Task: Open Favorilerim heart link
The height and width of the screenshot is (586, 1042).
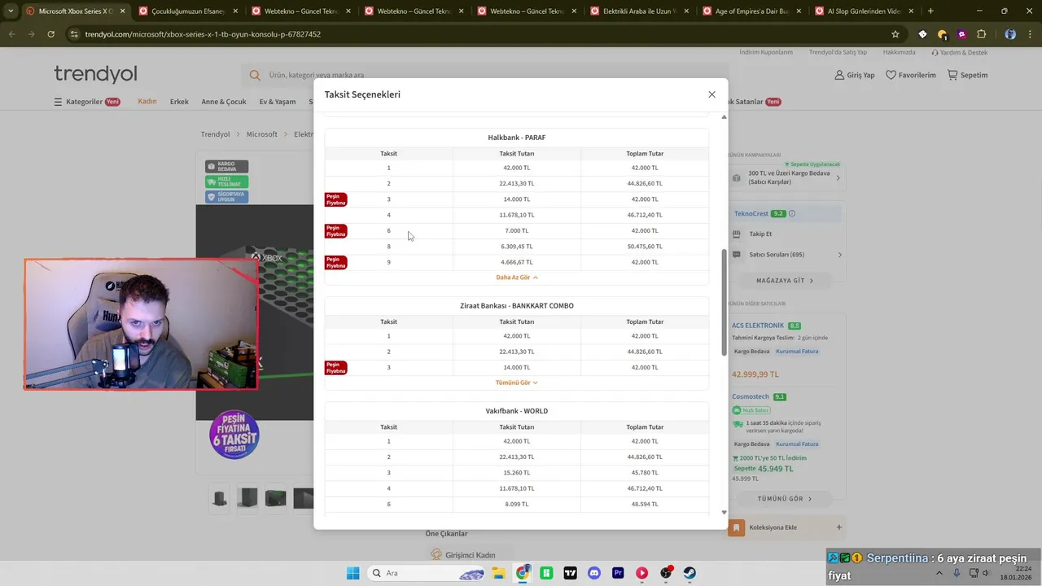Action: (x=912, y=75)
